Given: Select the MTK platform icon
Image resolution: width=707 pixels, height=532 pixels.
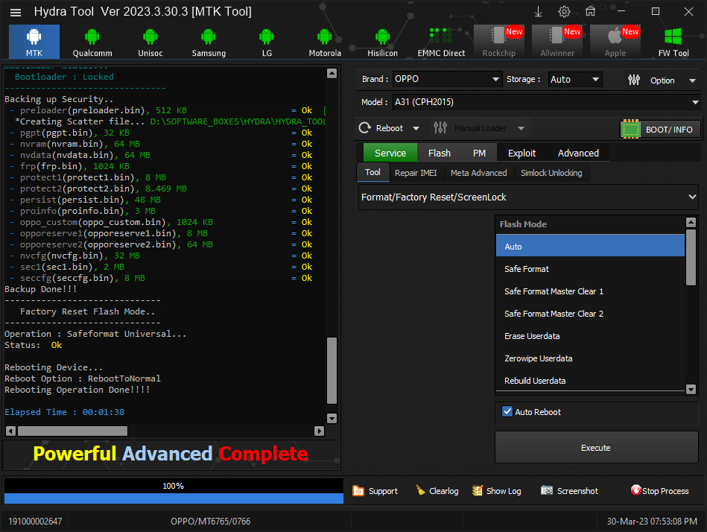Looking at the screenshot, I should click(34, 42).
